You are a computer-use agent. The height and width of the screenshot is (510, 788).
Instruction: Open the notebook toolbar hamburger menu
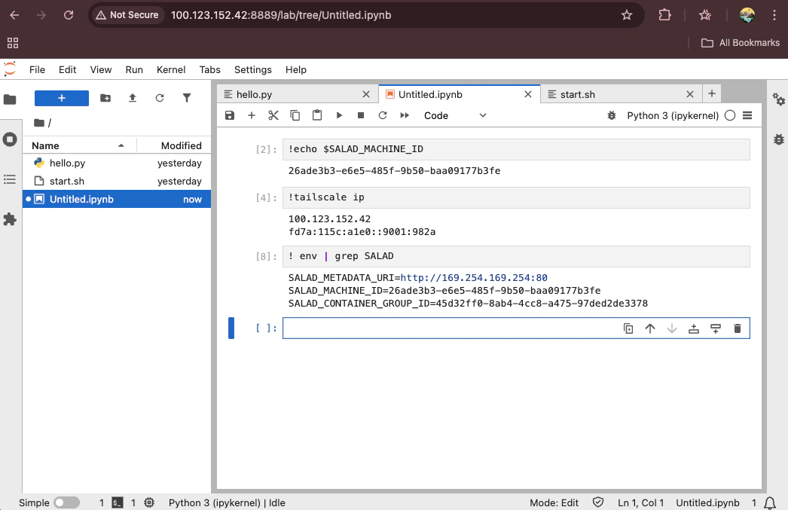(x=747, y=115)
